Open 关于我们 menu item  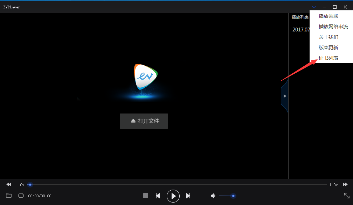(328, 37)
